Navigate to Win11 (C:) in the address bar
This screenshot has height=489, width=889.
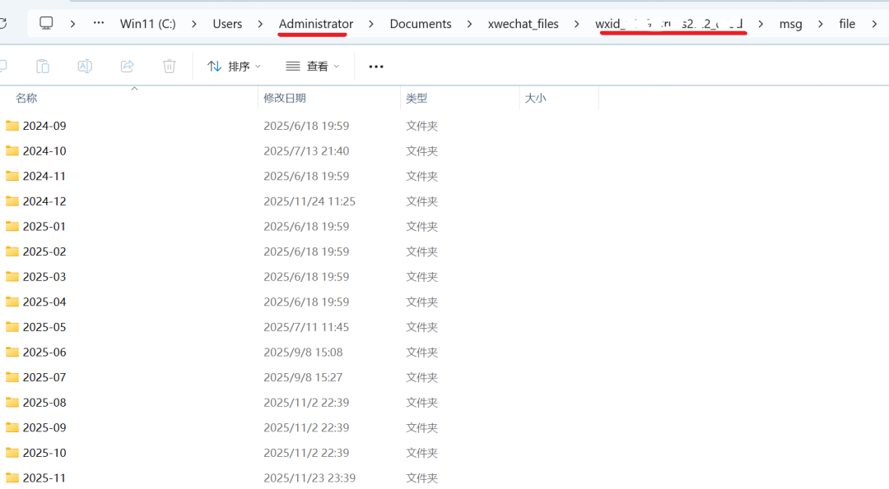(x=148, y=24)
